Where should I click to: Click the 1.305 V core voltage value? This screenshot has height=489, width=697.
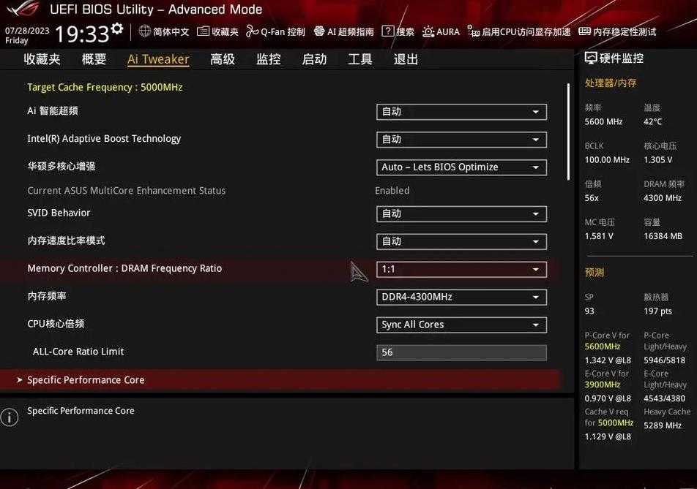[658, 160]
